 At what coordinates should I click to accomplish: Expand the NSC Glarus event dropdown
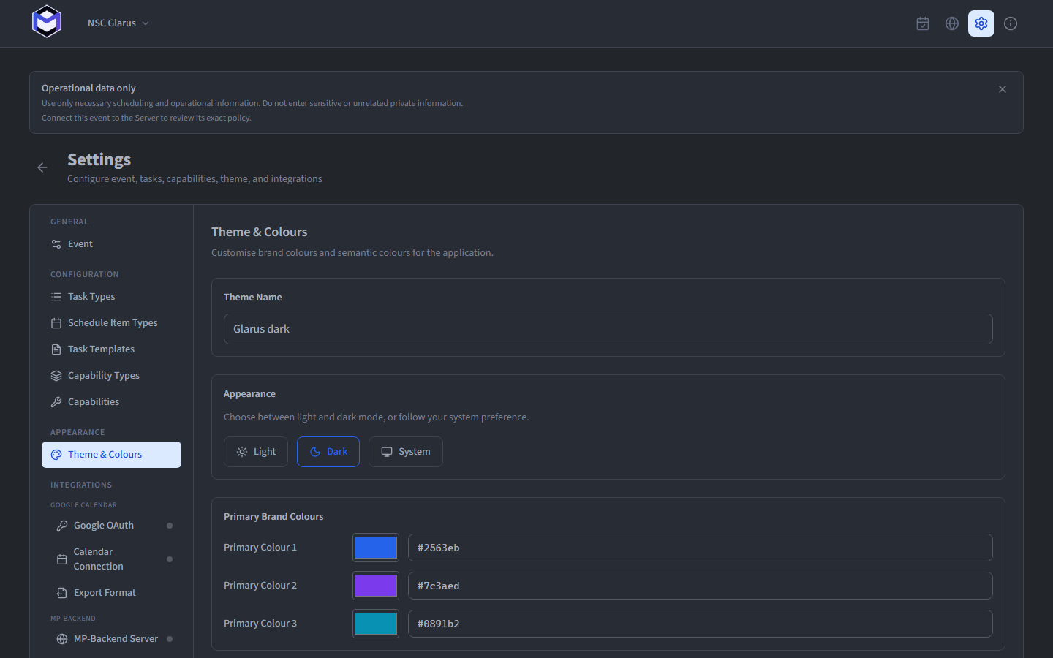tap(118, 23)
